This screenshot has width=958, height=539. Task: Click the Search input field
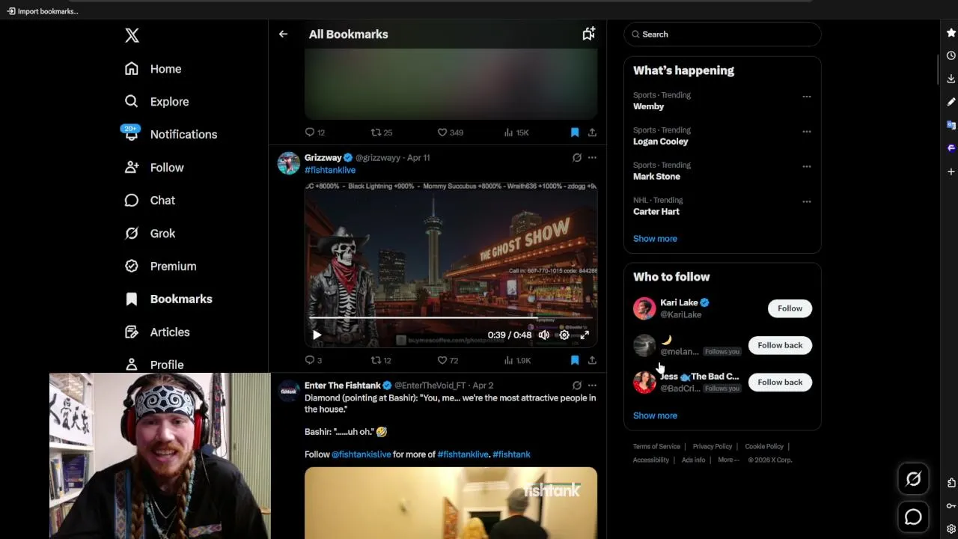point(722,34)
